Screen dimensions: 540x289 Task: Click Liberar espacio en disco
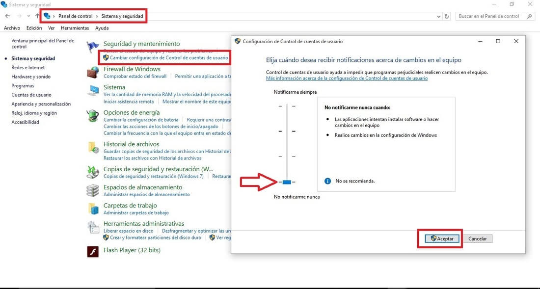coord(128,231)
